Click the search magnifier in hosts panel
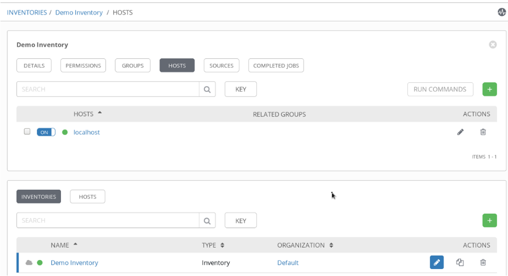508x276 pixels. [x=207, y=89]
